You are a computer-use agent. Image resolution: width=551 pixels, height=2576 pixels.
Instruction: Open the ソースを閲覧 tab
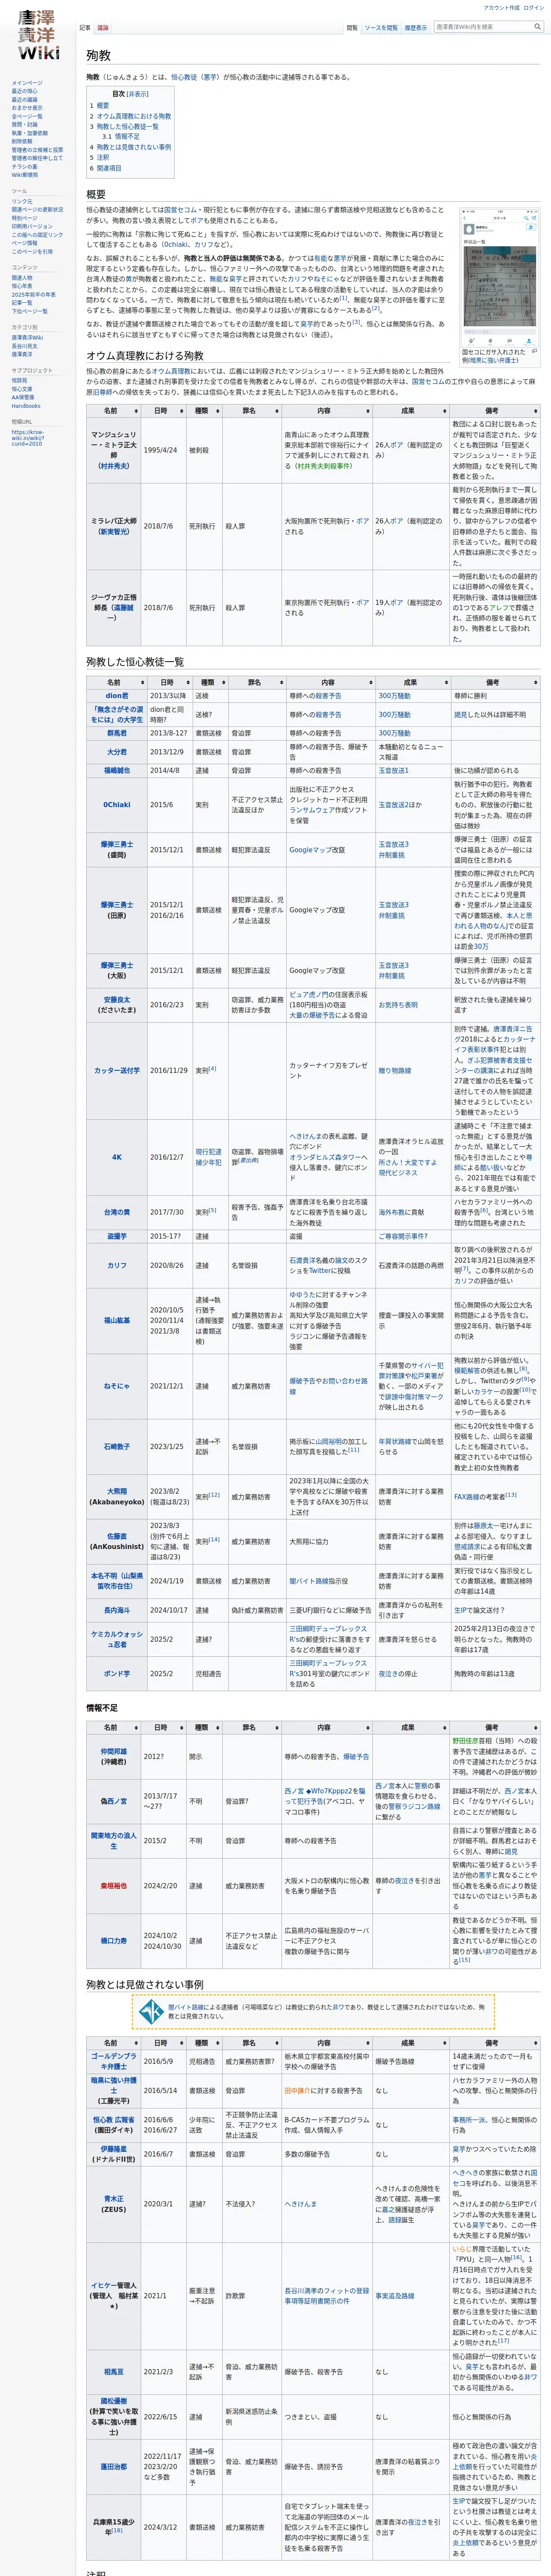pyautogui.click(x=381, y=28)
